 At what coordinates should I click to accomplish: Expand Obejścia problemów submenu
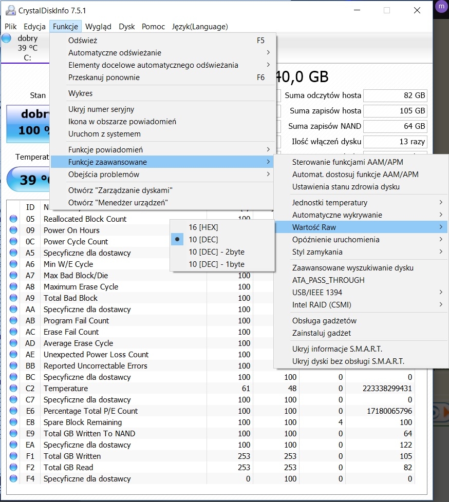pos(163,175)
